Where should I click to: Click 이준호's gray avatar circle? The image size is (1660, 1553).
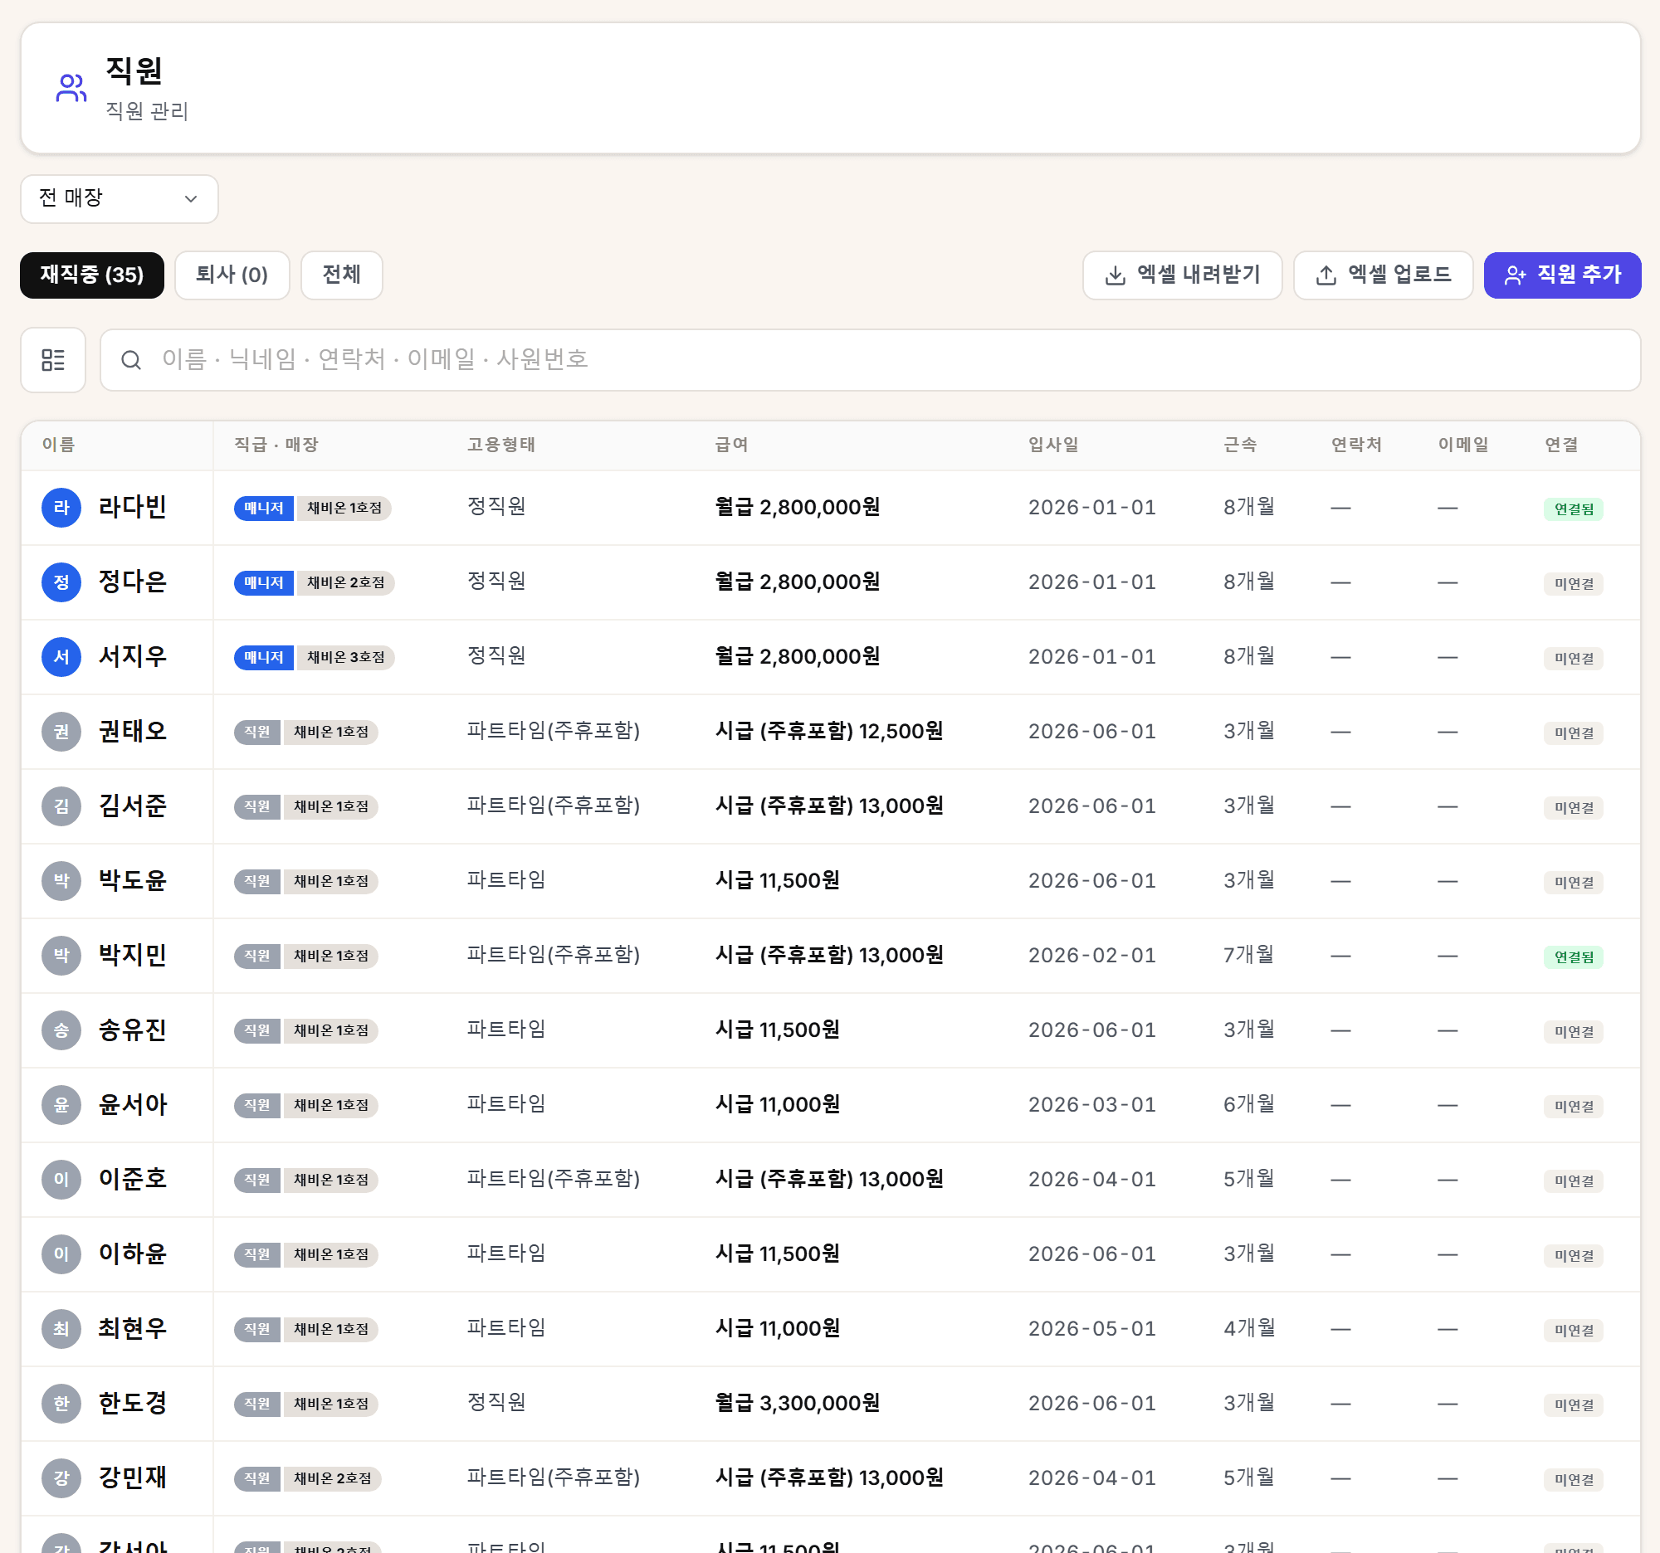(61, 1180)
